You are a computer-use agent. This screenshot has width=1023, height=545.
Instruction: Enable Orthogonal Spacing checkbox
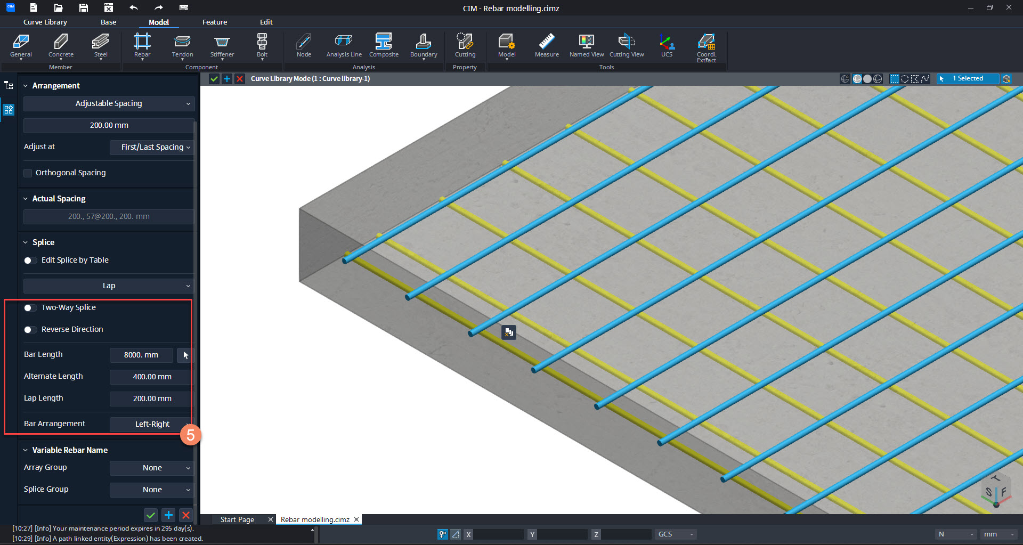tap(28, 173)
